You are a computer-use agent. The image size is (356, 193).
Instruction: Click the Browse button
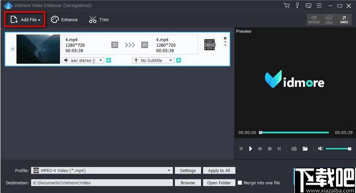pyautogui.click(x=188, y=183)
